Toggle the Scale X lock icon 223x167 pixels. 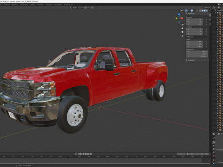click(206, 42)
